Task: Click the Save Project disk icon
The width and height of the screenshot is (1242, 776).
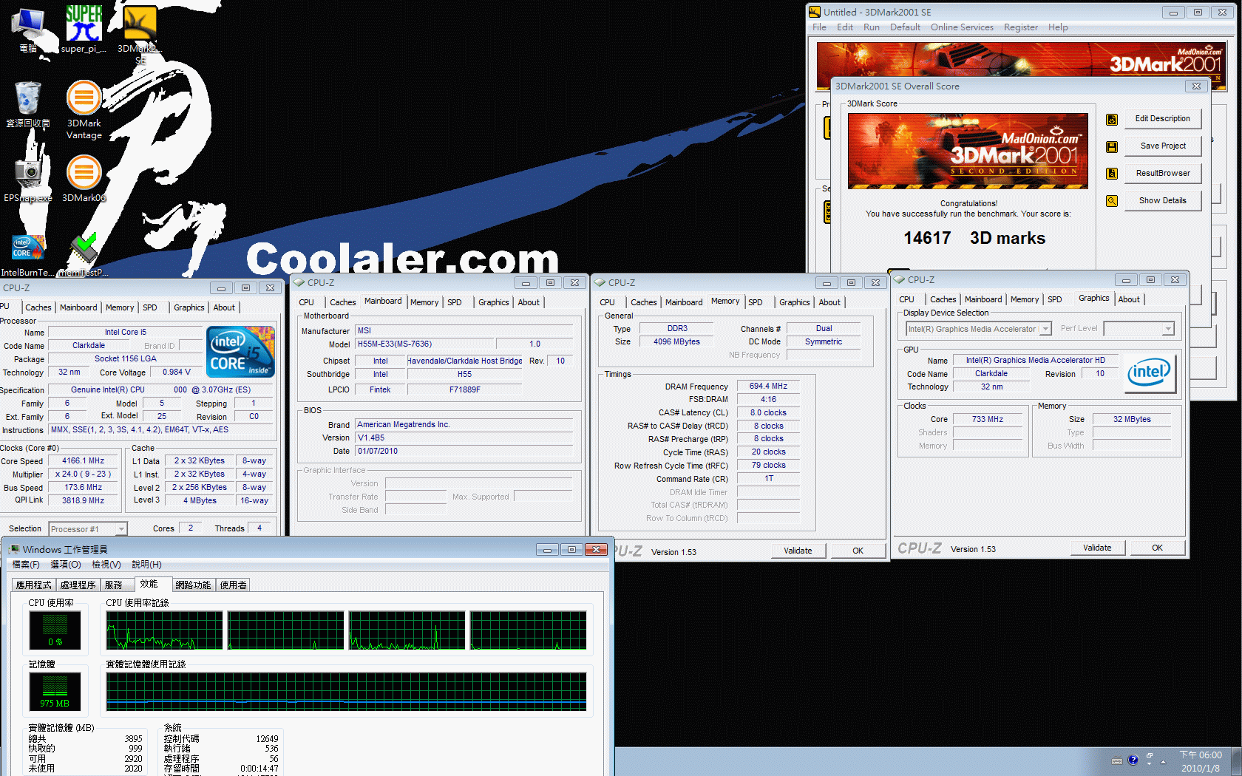Action: coord(1112,146)
